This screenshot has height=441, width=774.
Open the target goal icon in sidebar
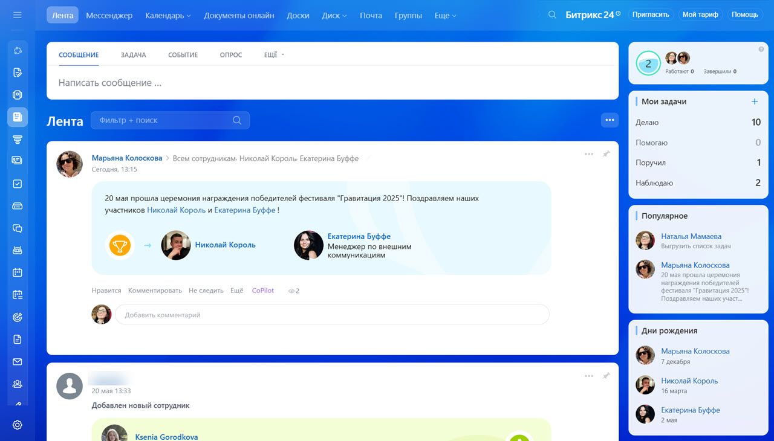click(18, 317)
